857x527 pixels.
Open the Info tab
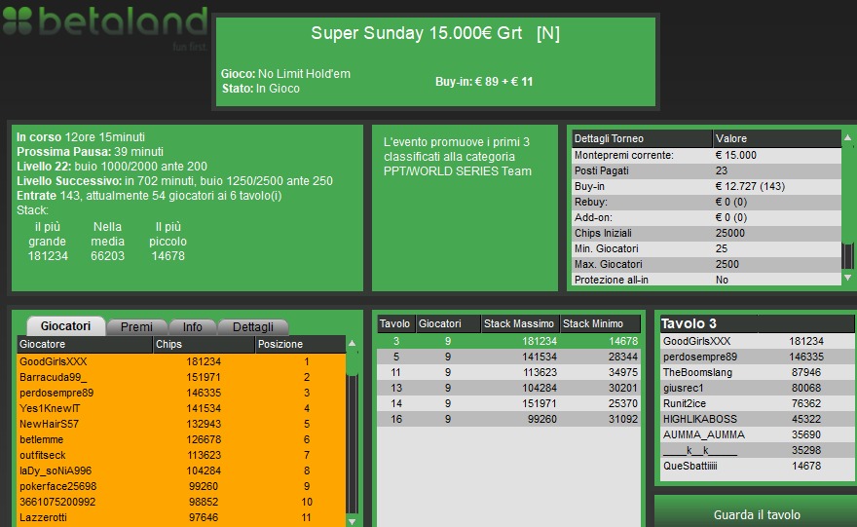tap(193, 327)
